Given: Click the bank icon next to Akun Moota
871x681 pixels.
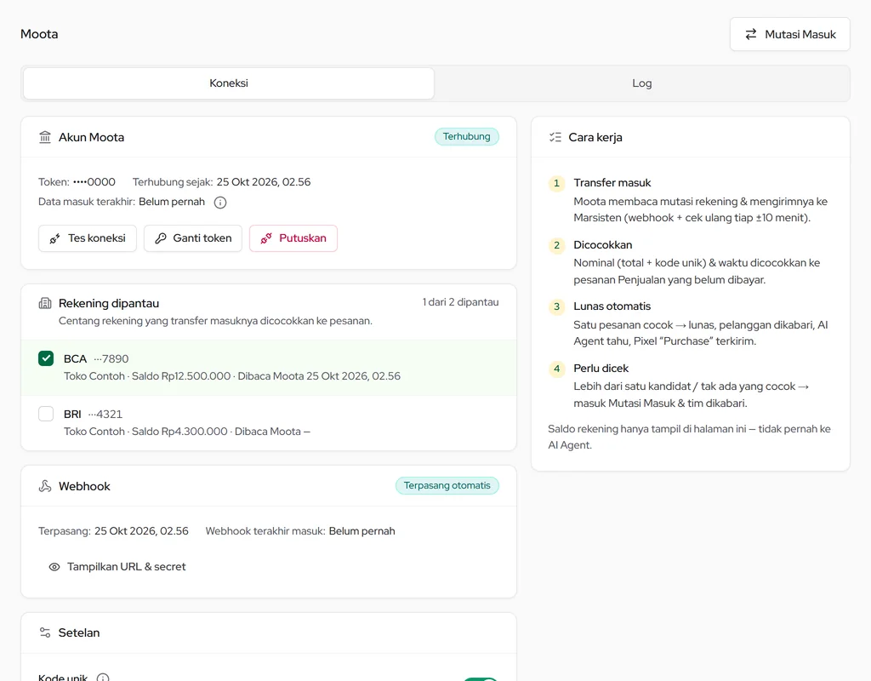Looking at the screenshot, I should (x=45, y=137).
